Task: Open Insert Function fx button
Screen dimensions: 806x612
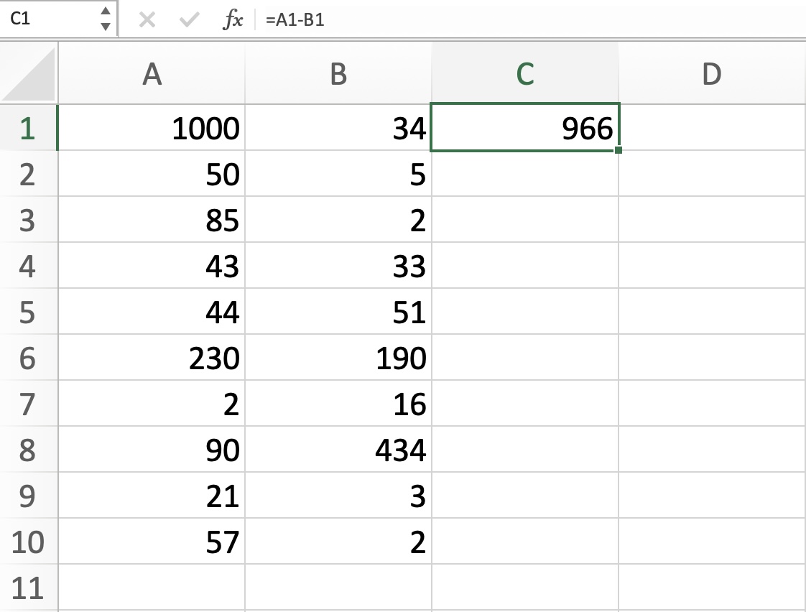Action: [233, 20]
